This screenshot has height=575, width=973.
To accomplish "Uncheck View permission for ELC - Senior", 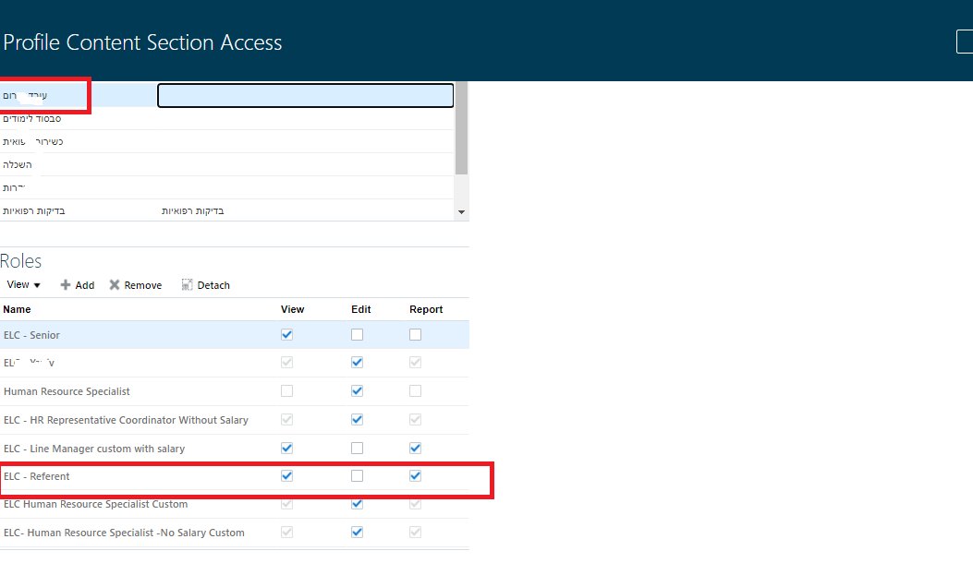I will coord(286,334).
